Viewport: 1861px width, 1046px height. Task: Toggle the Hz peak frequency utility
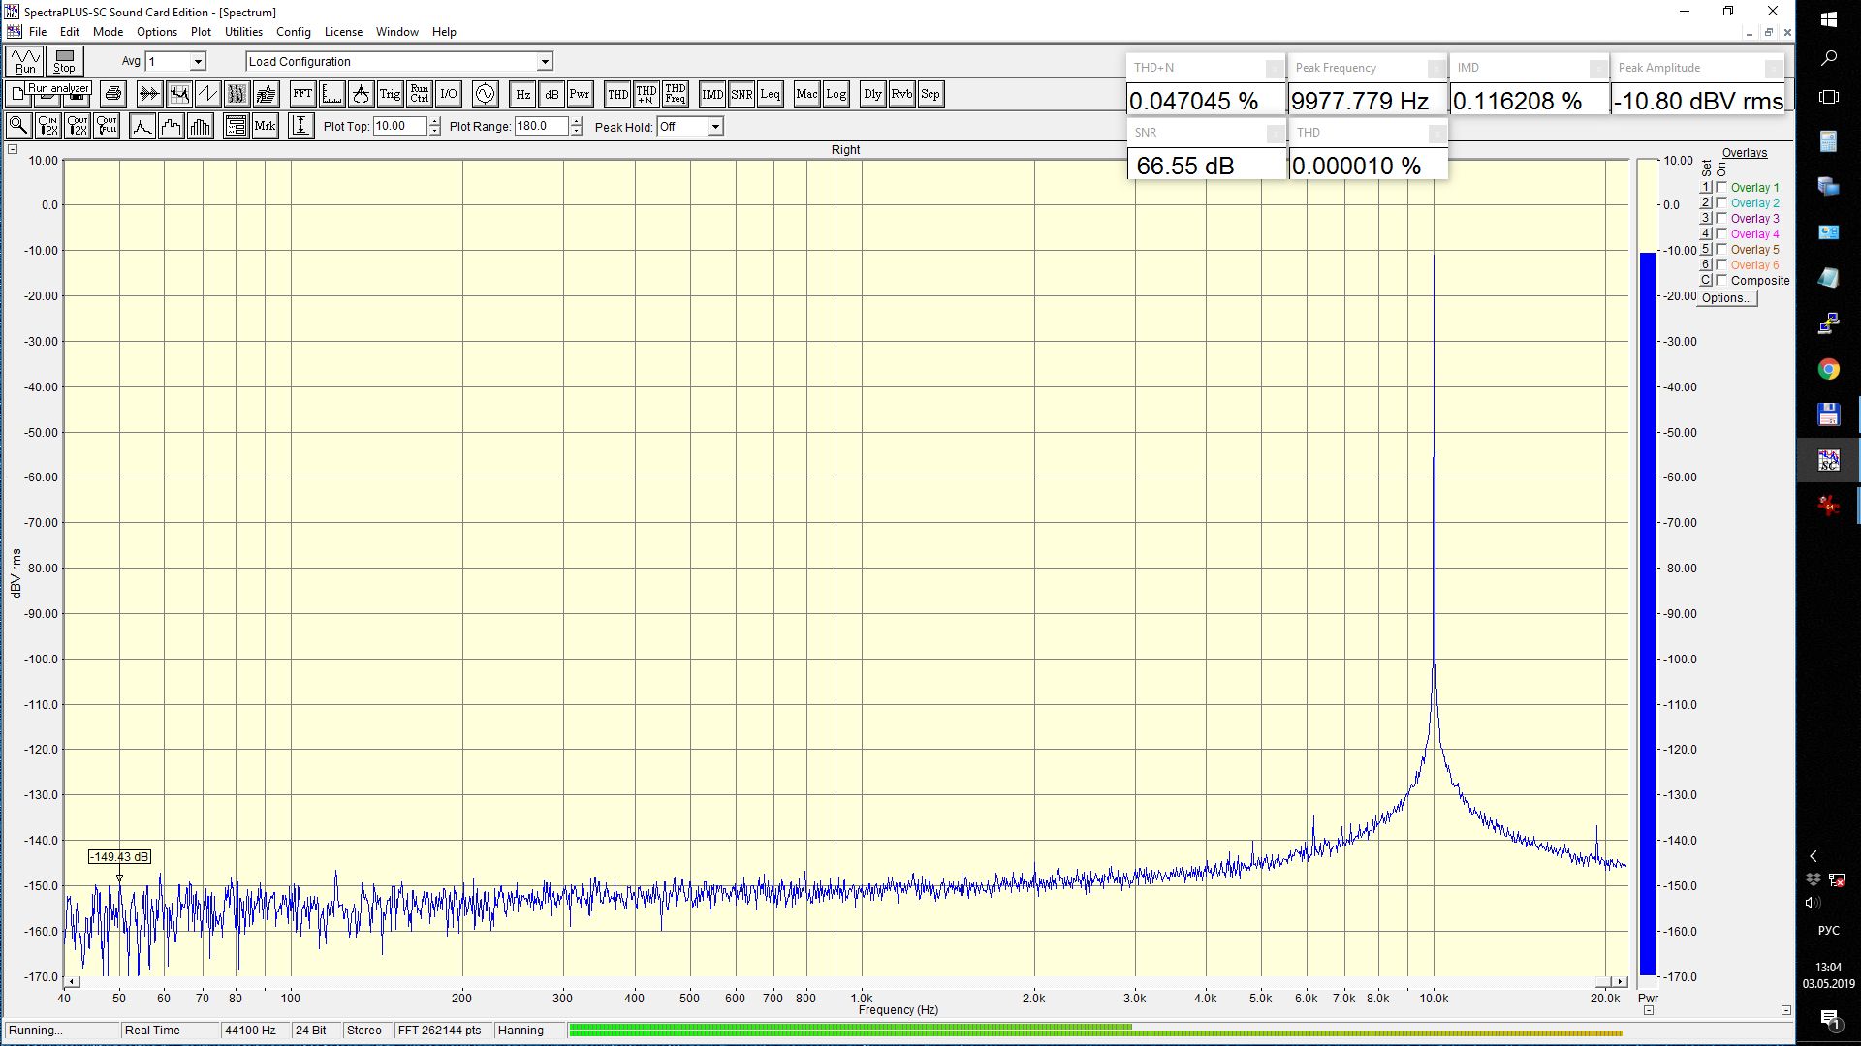pyautogui.click(x=522, y=94)
